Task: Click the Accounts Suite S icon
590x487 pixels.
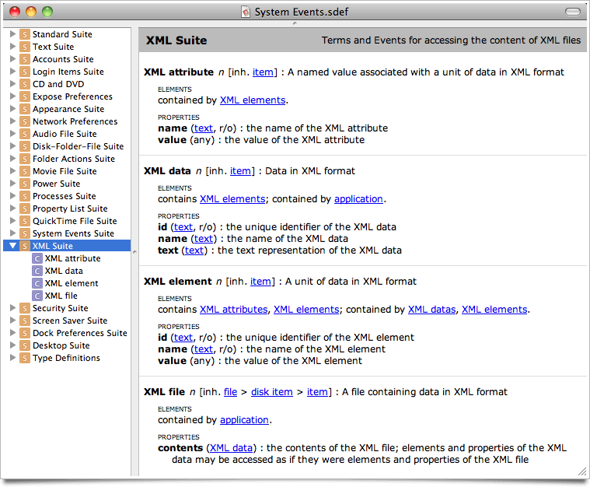Action: [24, 59]
